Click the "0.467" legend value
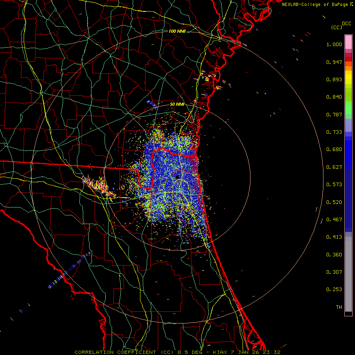The height and width of the screenshot is (355, 355). pyautogui.click(x=334, y=220)
